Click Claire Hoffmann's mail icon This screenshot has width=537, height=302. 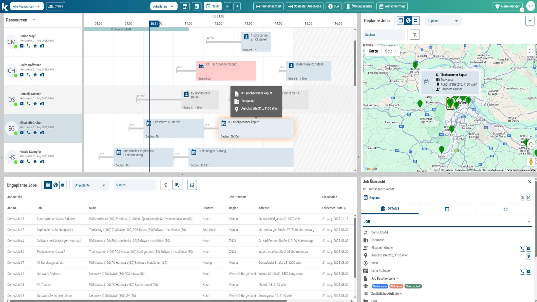(22, 75)
